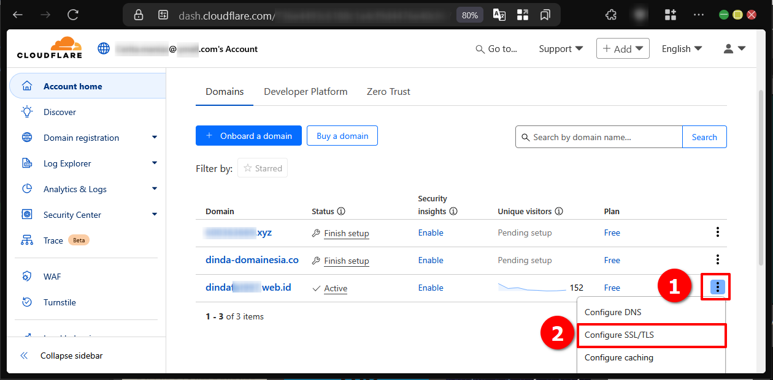Switch to the Developer Platform tab

point(306,92)
